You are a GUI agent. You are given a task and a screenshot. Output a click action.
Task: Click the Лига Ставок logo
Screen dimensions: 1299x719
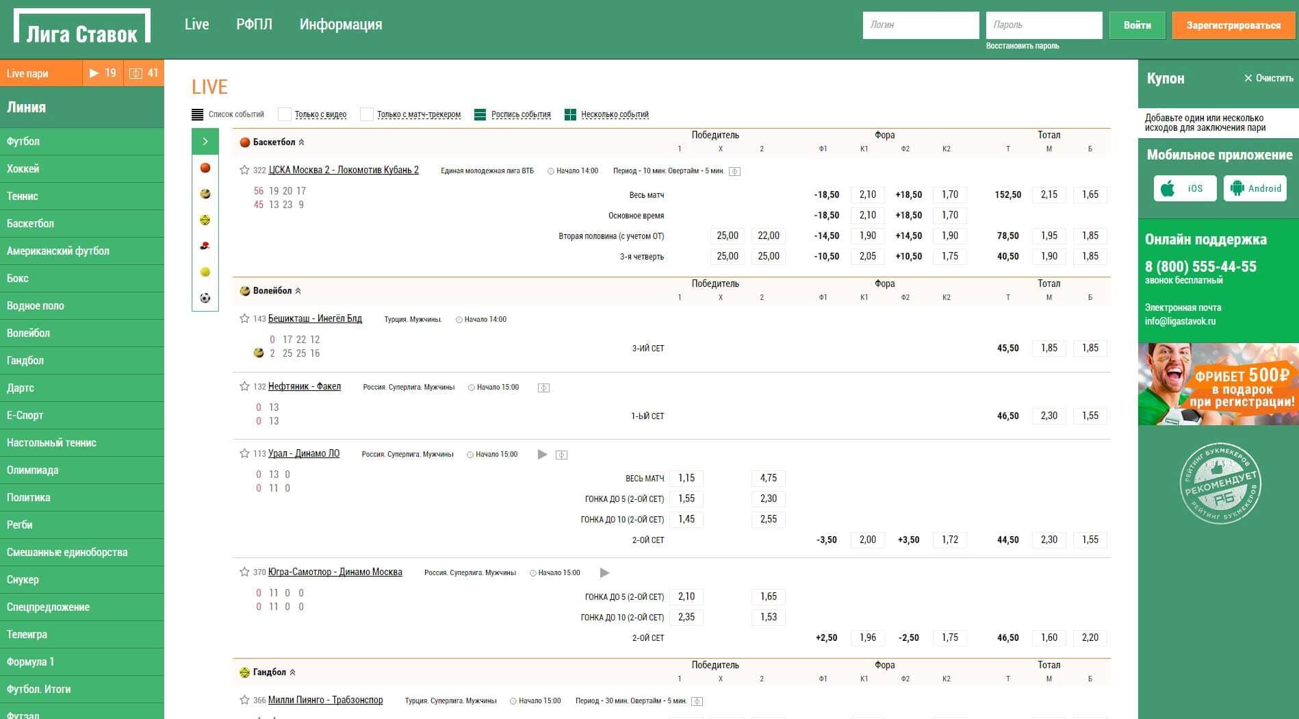[82, 27]
